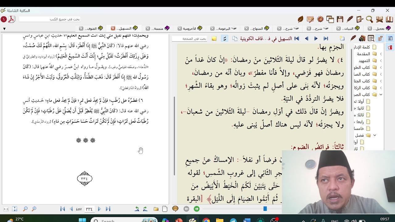This screenshot has width=395, height=222.
Task: Go to last page in PDF viewer
Action: pyautogui.click(x=108, y=209)
